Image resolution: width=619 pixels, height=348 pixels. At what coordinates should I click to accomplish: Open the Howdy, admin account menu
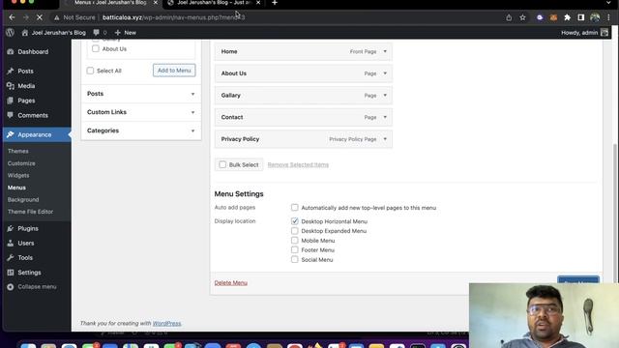[584, 33]
